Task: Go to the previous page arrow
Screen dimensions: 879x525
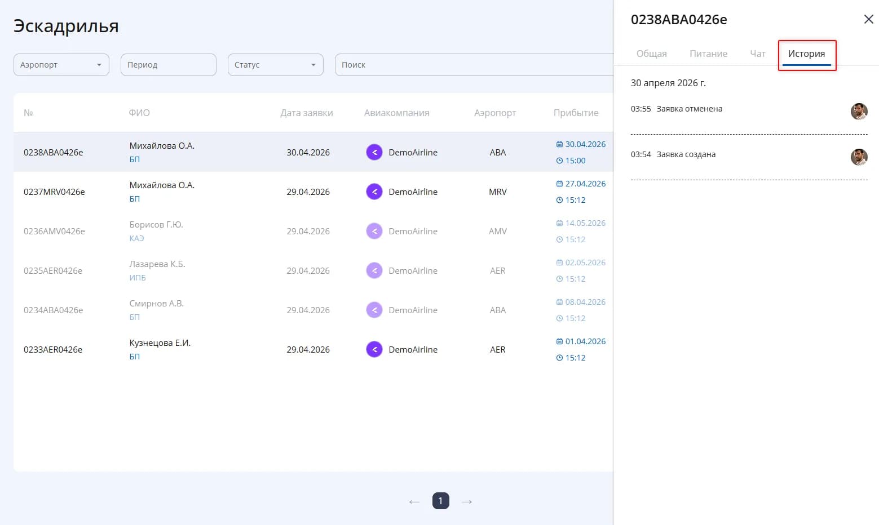Action: (x=414, y=501)
